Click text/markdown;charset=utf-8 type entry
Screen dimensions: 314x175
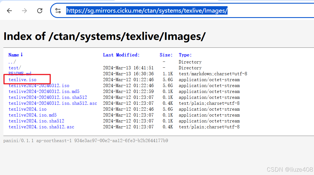213,74
